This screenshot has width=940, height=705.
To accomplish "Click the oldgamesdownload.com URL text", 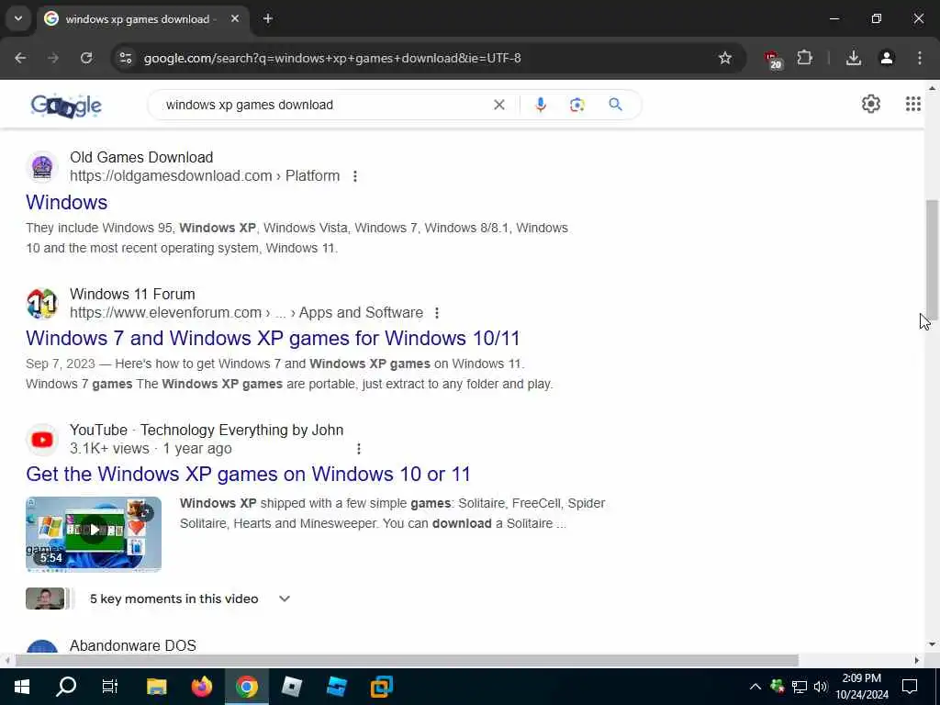I will tap(171, 175).
